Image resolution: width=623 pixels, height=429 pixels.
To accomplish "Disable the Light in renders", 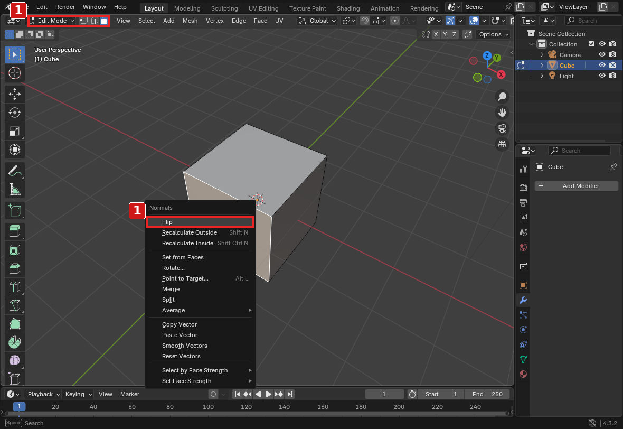I will pos(612,76).
